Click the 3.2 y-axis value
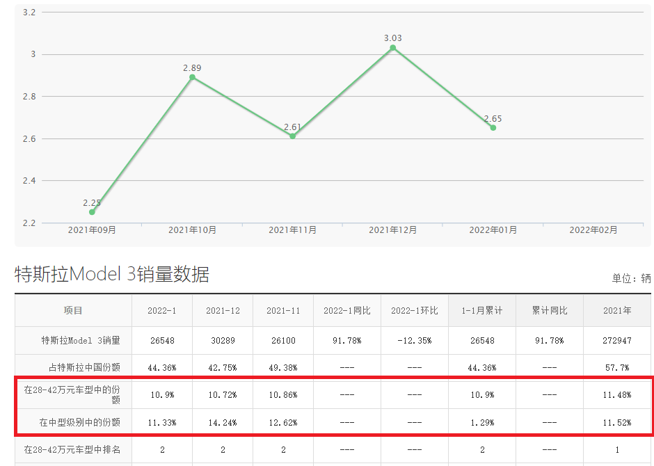 tap(29, 13)
